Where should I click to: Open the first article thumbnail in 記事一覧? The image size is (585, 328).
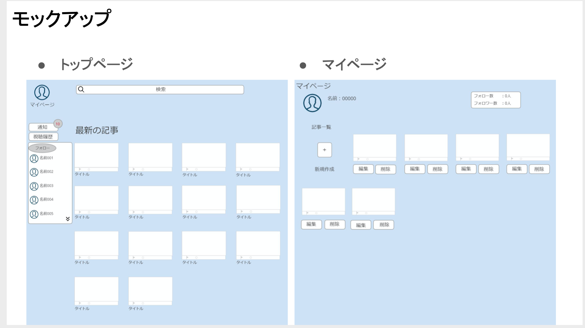[x=375, y=148]
